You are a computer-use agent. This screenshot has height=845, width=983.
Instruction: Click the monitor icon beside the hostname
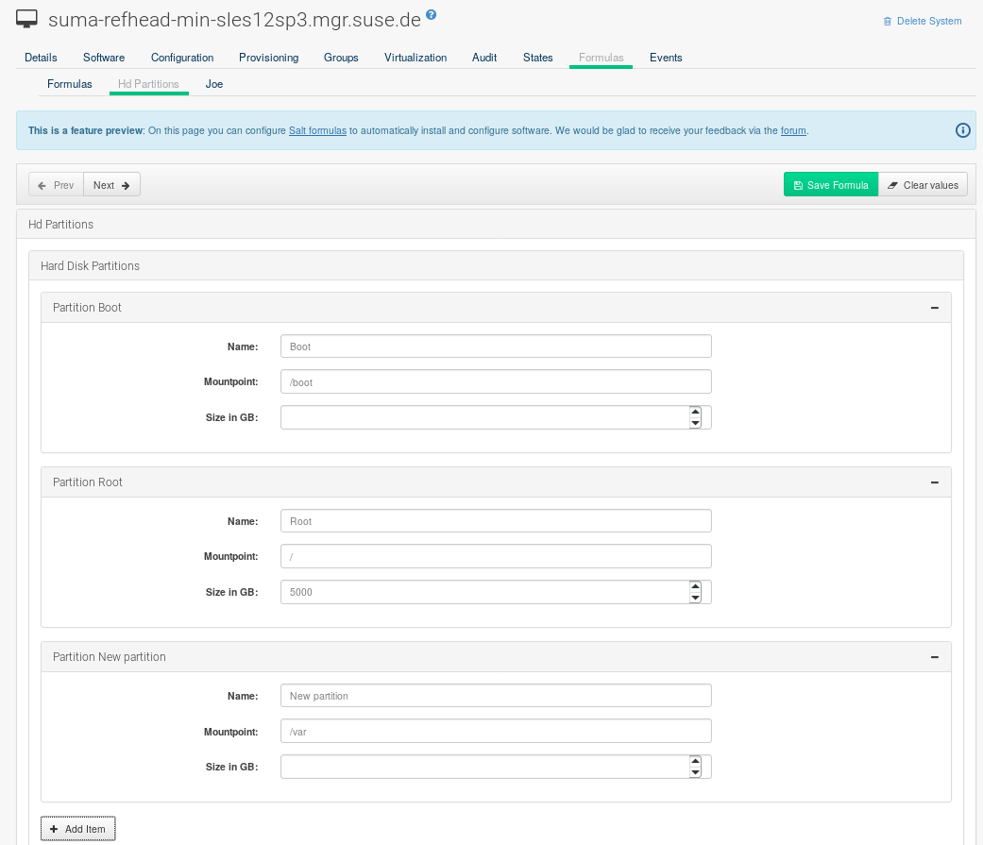(25, 18)
